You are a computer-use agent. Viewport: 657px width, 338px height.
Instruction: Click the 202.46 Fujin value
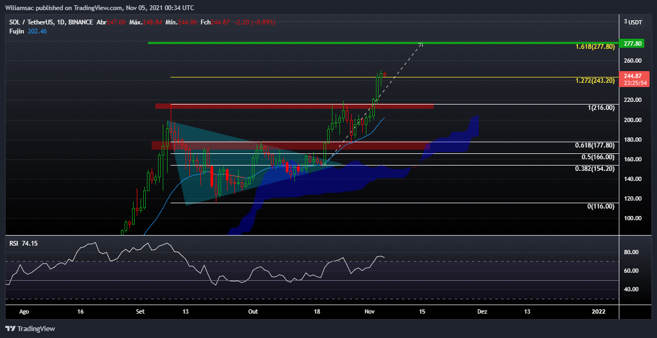tap(36, 31)
